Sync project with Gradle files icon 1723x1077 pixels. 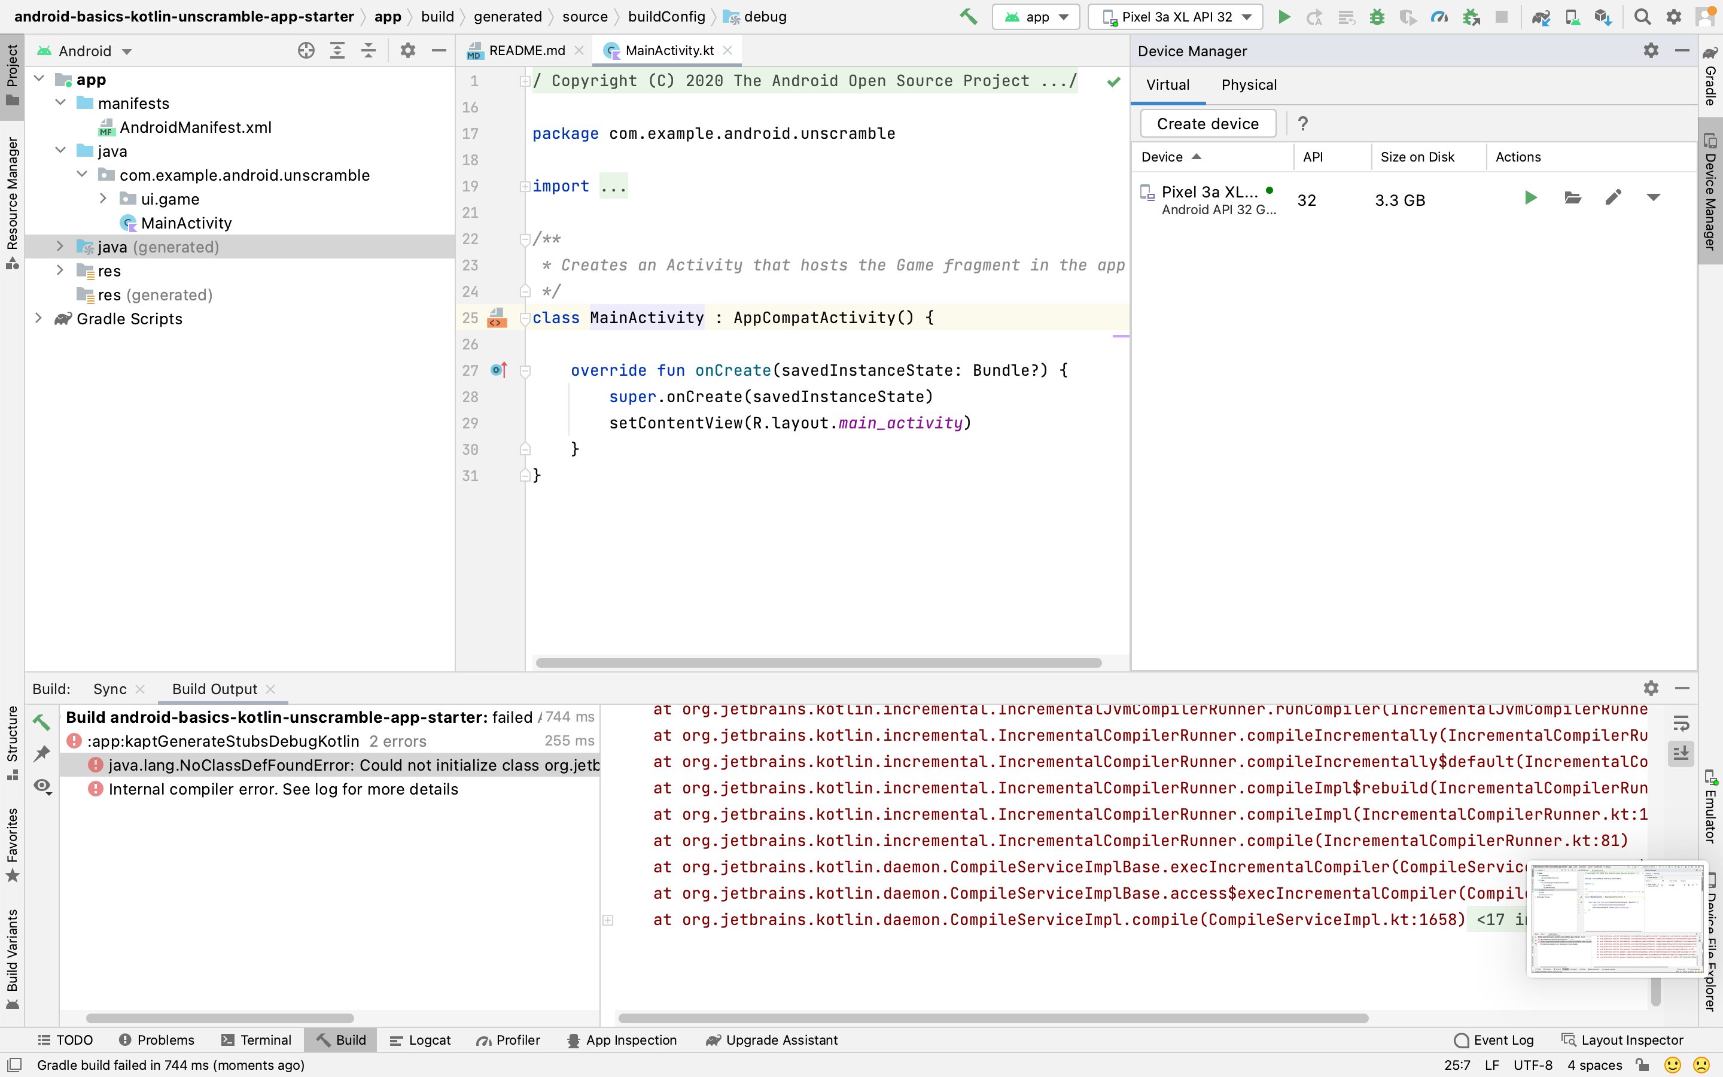point(1541,16)
